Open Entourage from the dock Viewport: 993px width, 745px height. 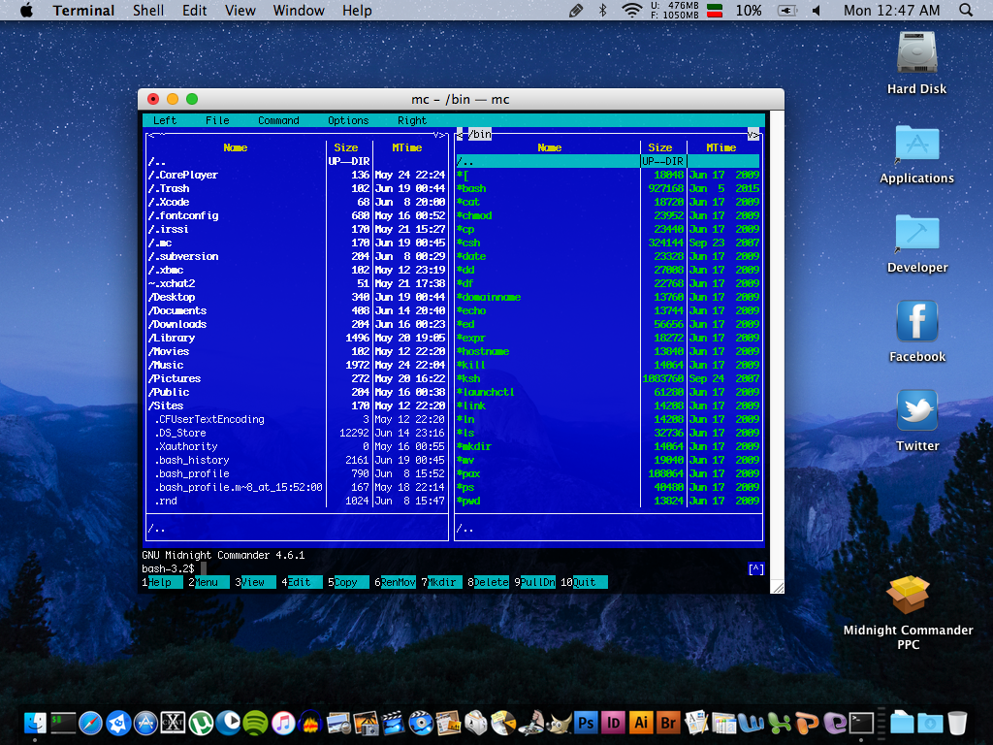pos(835,723)
